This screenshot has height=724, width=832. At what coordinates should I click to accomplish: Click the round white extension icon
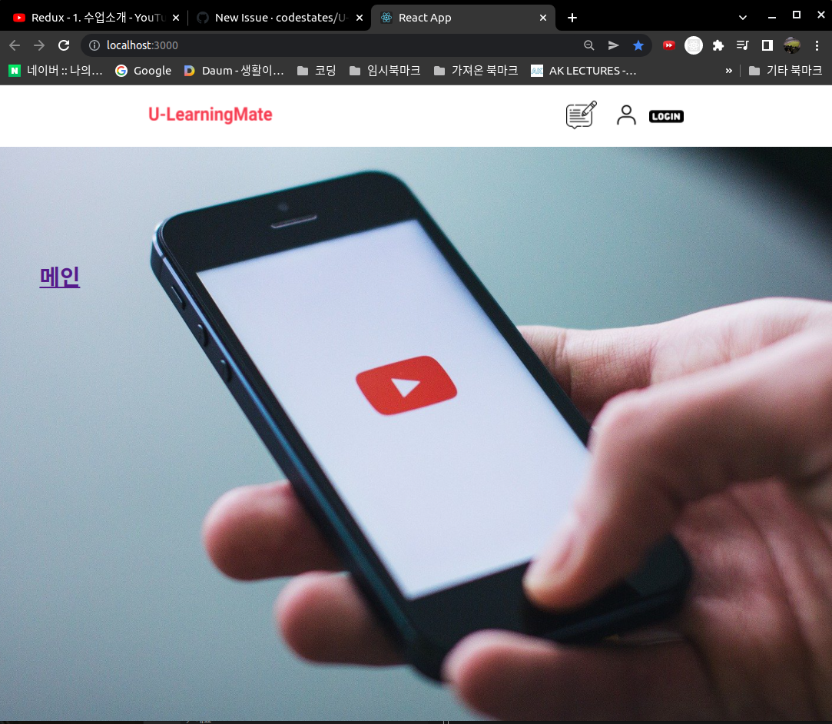pos(694,45)
